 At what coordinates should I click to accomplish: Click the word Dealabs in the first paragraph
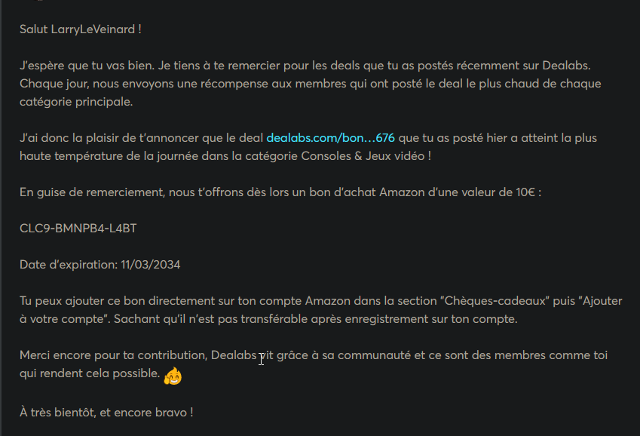[x=566, y=66]
